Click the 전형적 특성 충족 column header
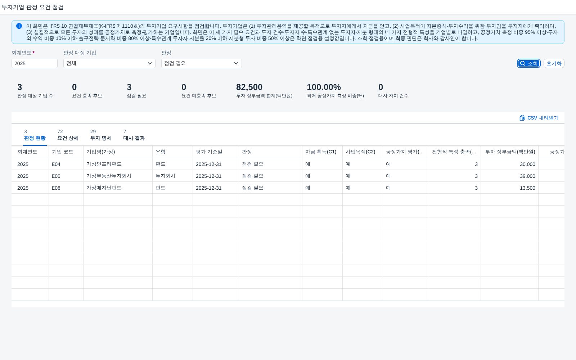576x360 pixels. click(455, 152)
